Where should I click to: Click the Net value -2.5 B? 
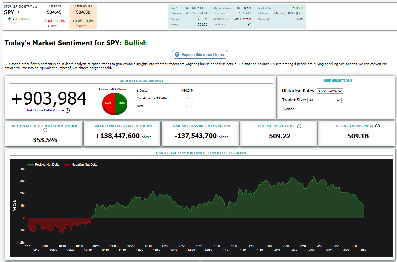coord(189,106)
